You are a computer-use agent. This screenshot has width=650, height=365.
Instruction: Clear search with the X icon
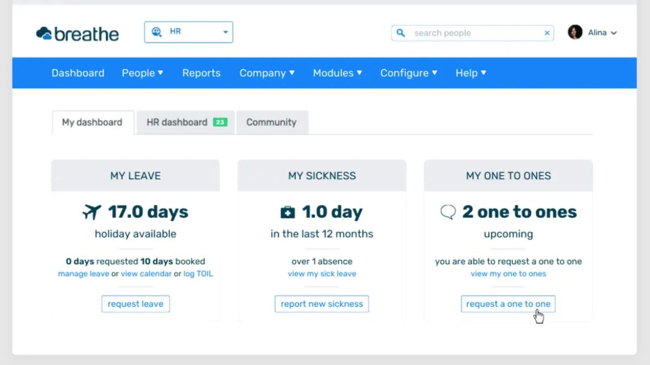pos(547,33)
